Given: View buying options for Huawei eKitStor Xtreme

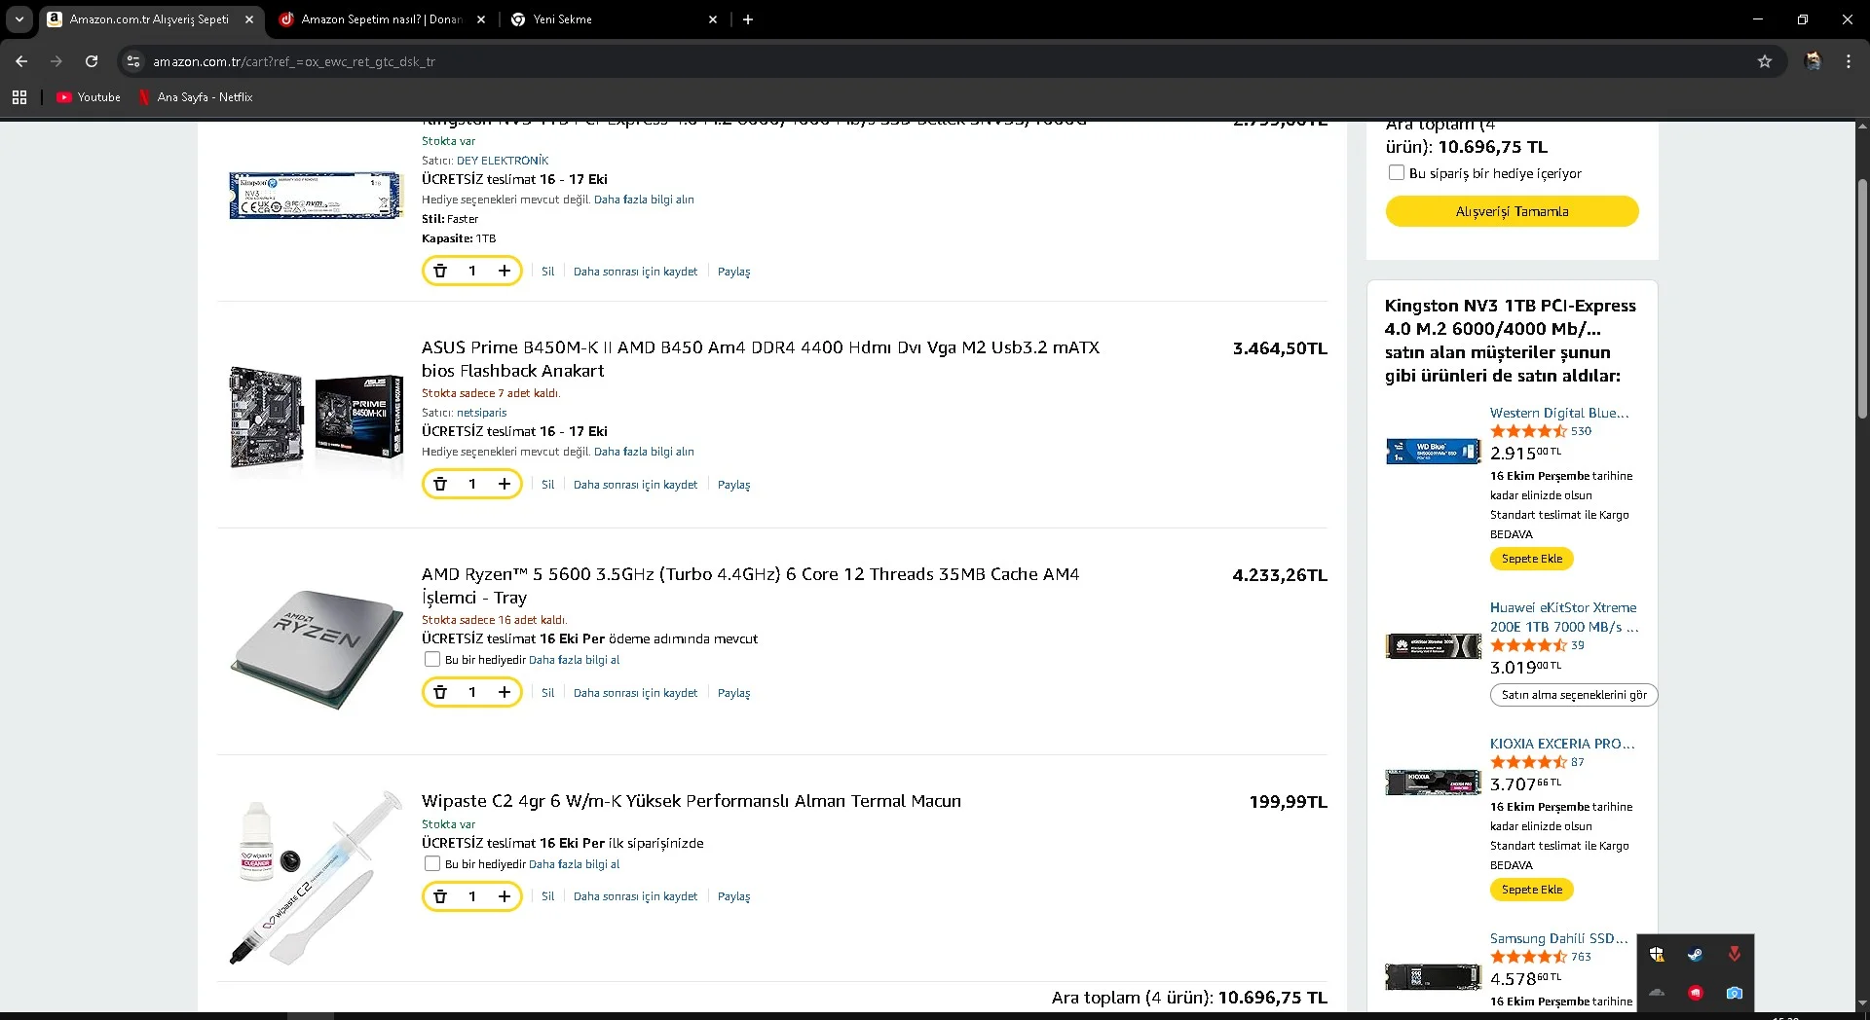Looking at the screenshot, I should [x=1574, y=695].
